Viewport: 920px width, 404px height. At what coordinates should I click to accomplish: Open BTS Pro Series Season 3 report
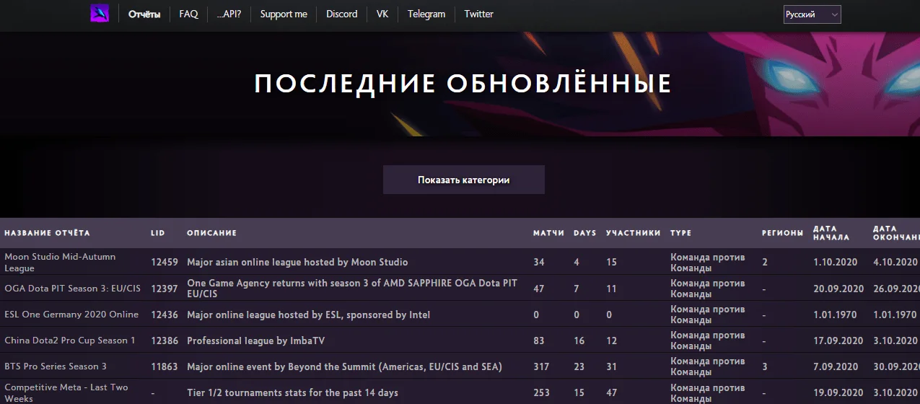click(x=56, y=366)
